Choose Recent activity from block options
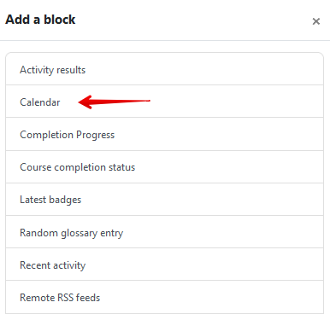This screenshot has width=330, height=314. 165,265
